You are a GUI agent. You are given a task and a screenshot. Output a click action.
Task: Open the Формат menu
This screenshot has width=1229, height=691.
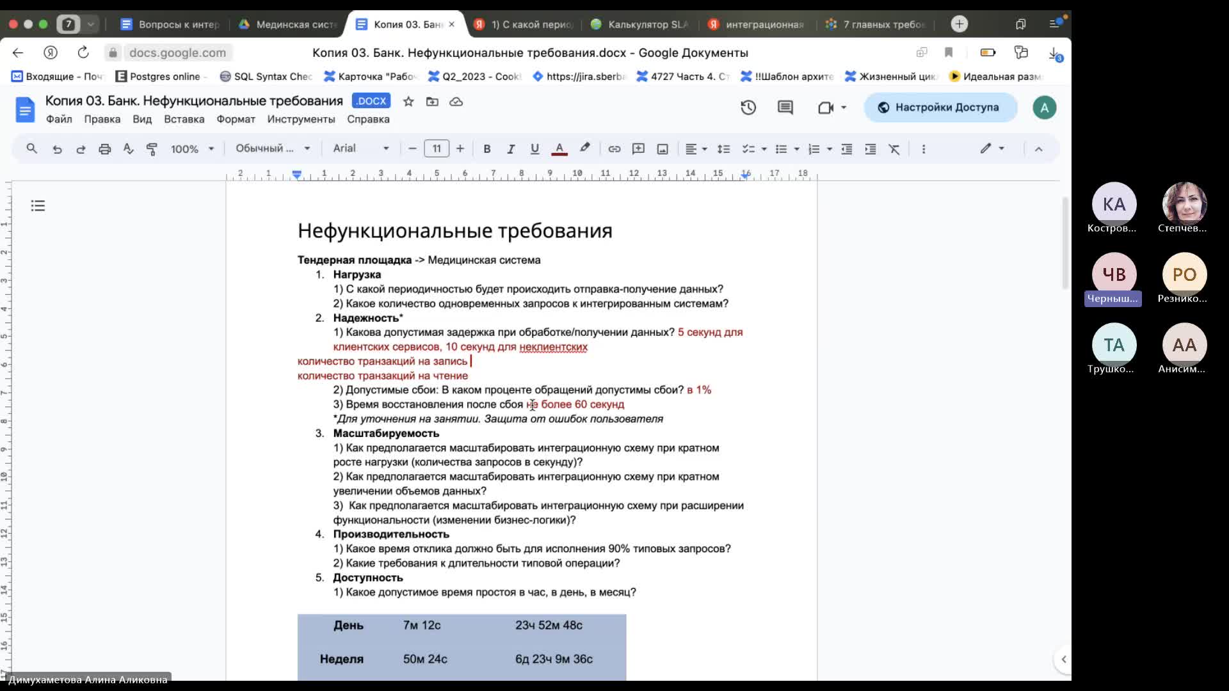click(236, 119)
